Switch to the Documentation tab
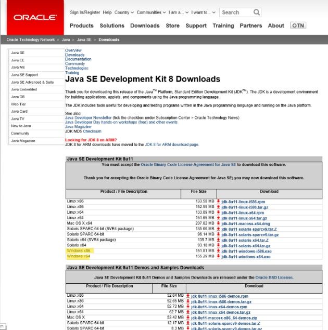The height and width of the screenshot is (330, 328). coord(78,59)
